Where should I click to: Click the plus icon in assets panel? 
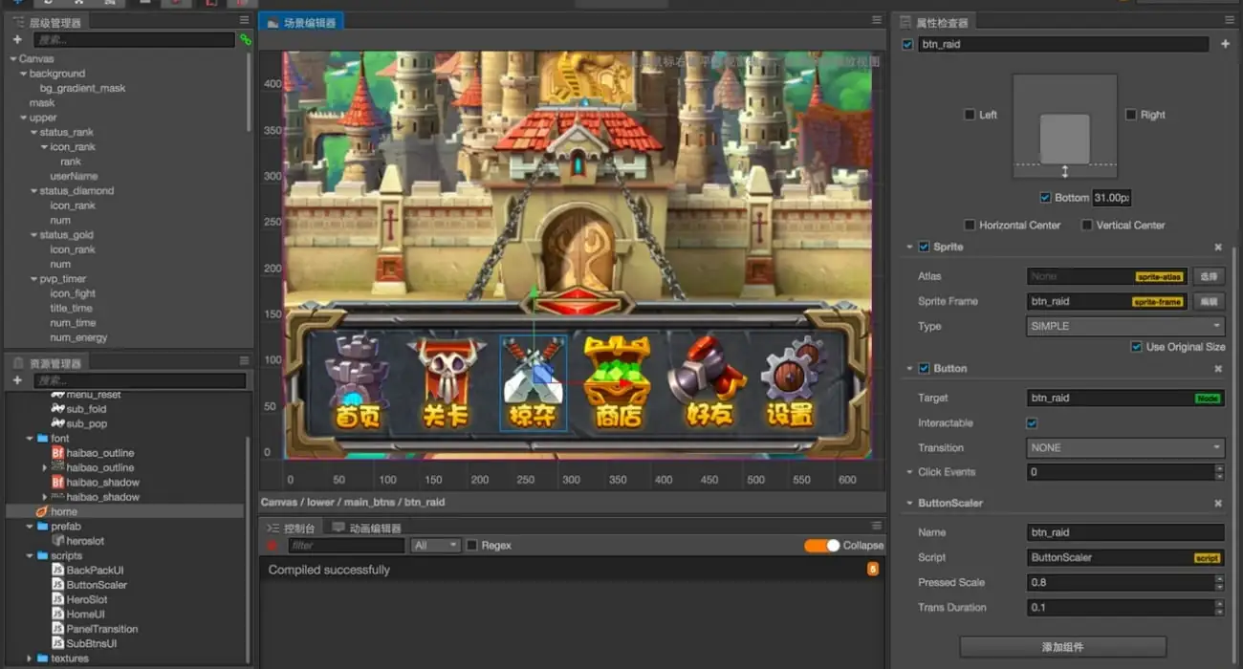coord(17,380)
